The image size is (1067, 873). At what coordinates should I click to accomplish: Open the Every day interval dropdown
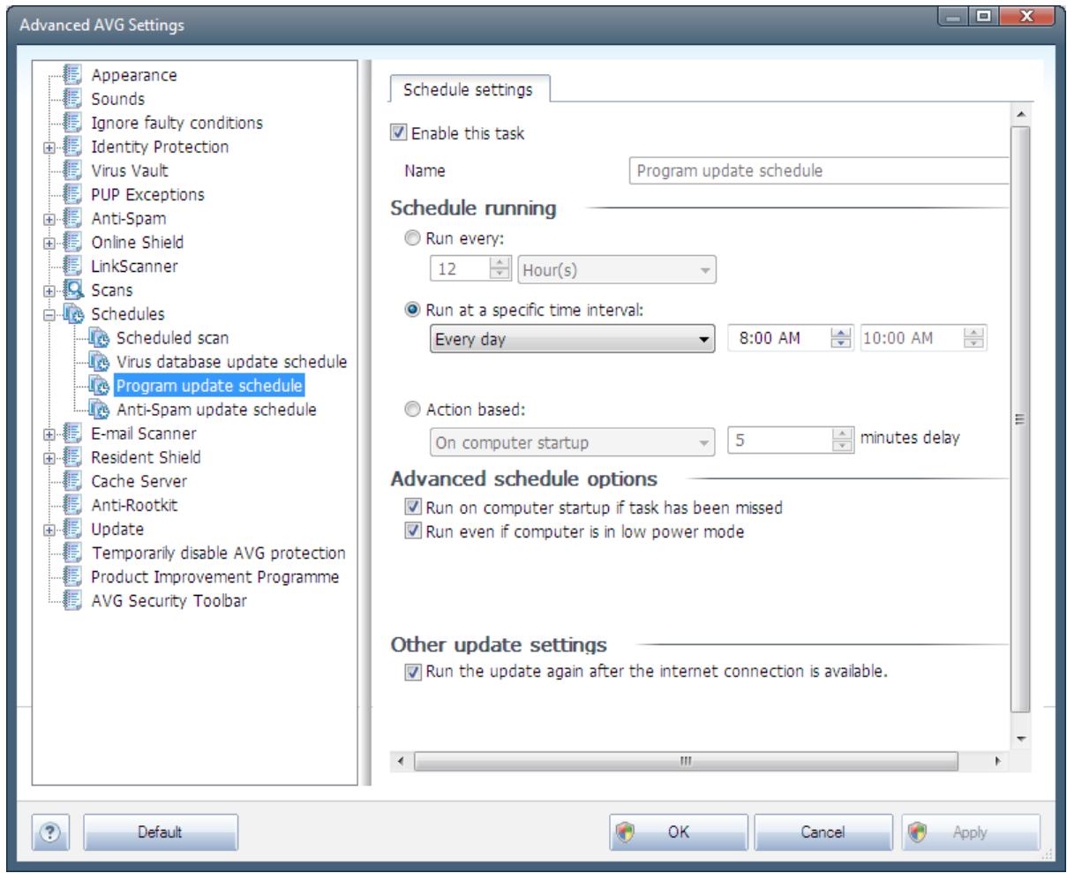pos(572,340)
